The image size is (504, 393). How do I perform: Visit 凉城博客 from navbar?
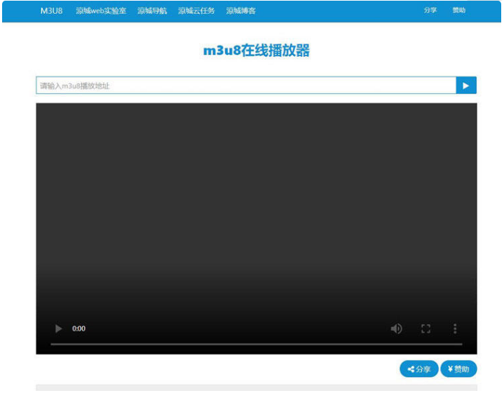pos(240,11)
